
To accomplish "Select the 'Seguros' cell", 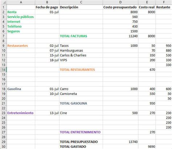I will (21, 31).
